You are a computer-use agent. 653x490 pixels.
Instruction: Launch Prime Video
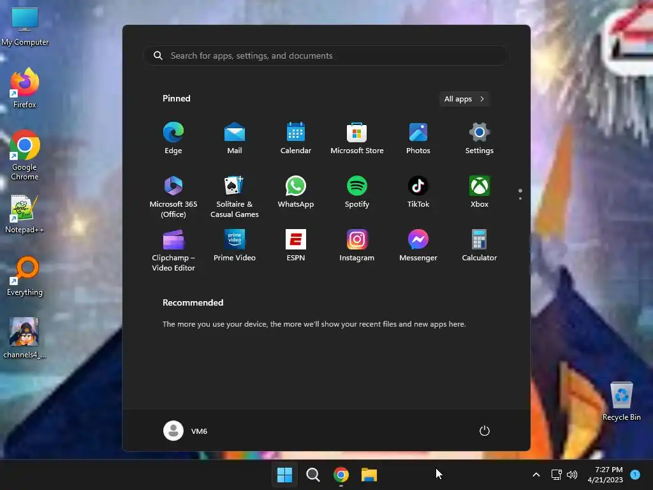[235, 246]
